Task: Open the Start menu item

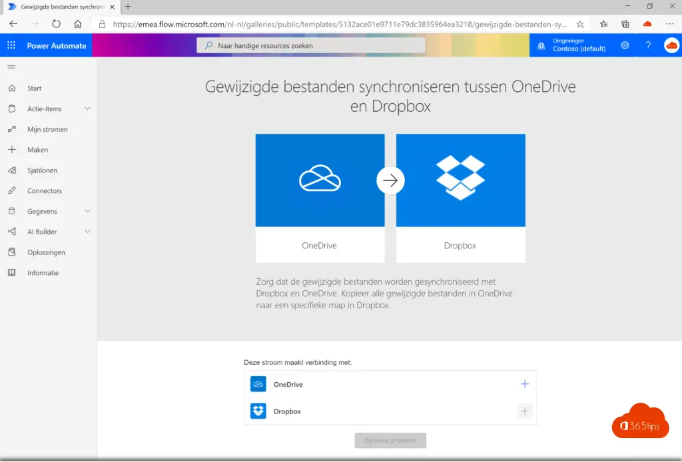Action: pyautogui.click(x=35, y=89)
